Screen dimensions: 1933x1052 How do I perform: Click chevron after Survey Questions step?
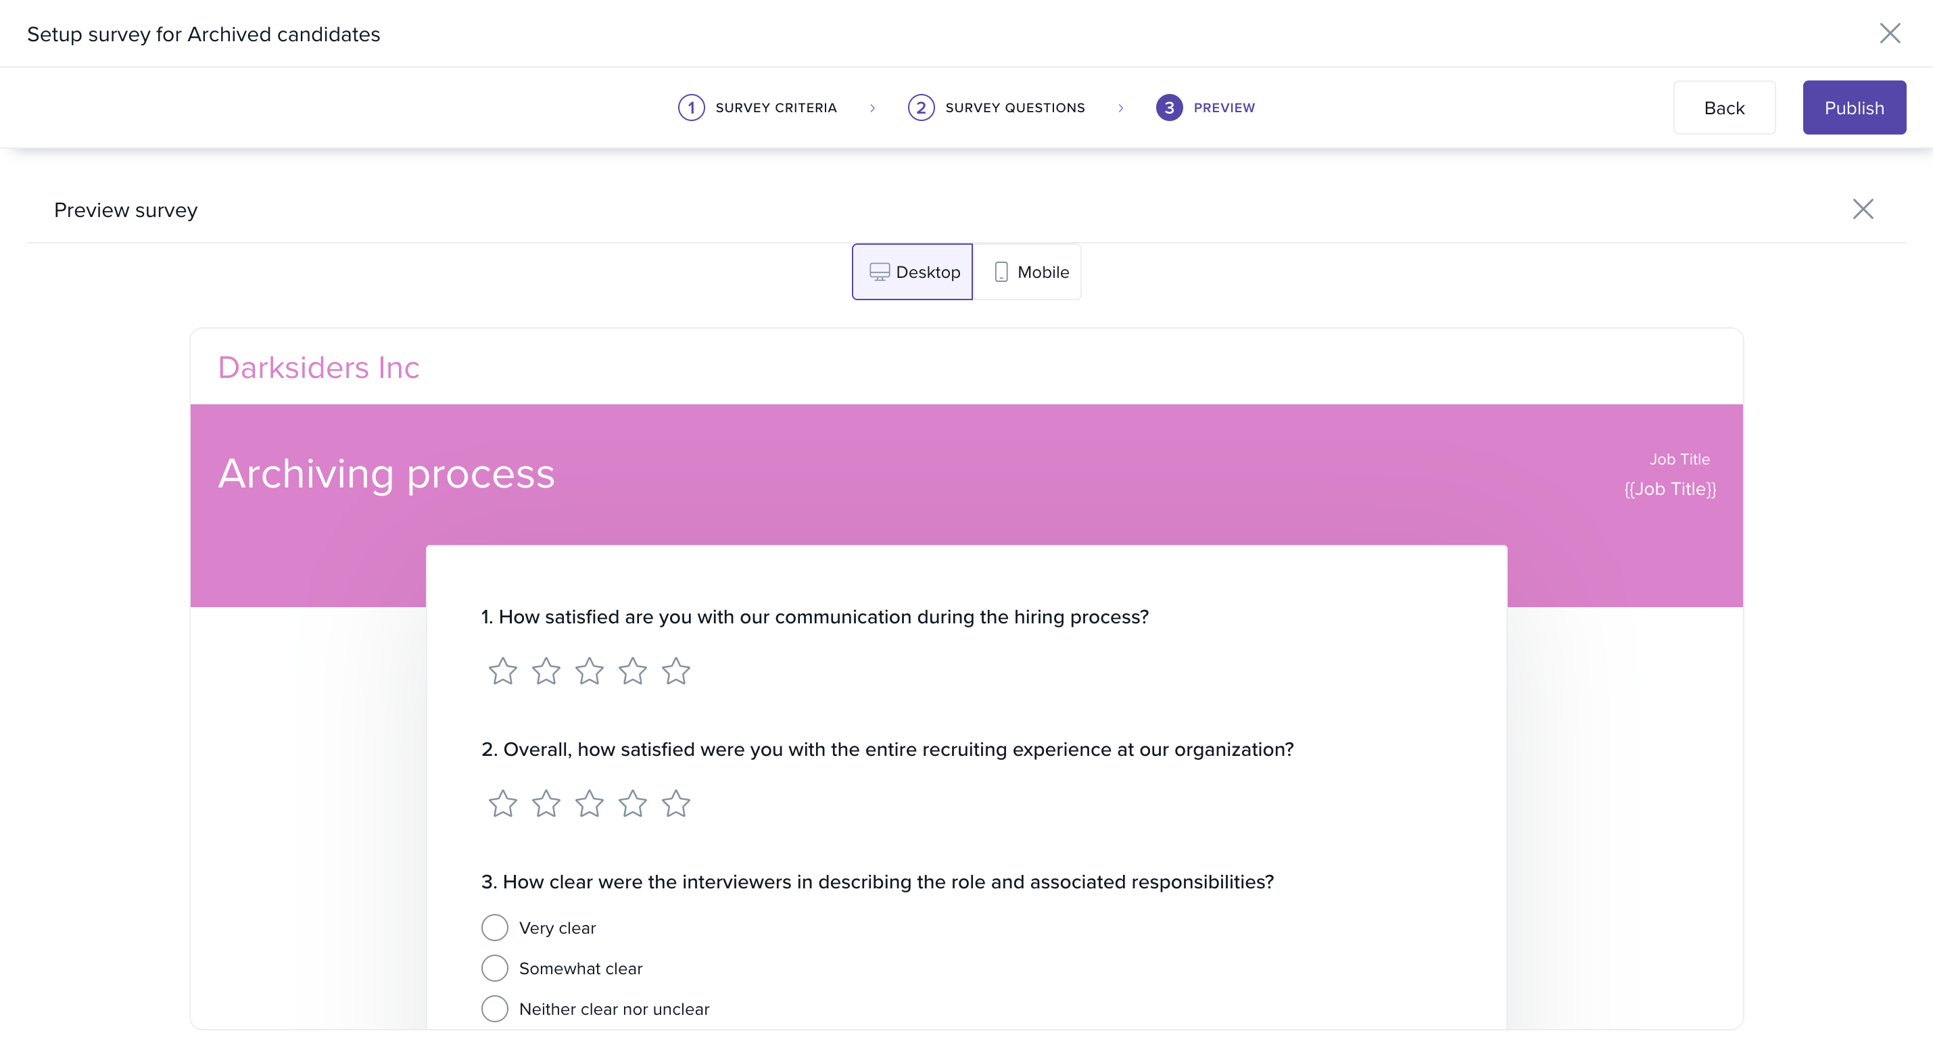1120,108
